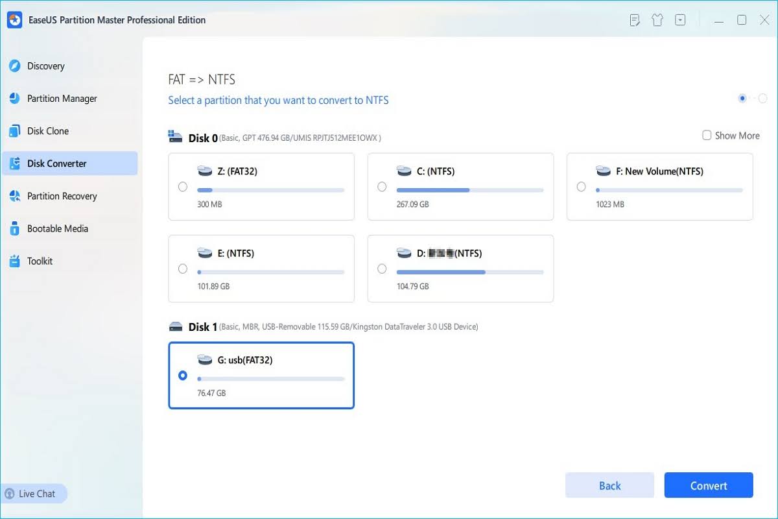This screenshot has width=778, height=519.
Task: Click the Toolkit icon
Action: [15, 261]
